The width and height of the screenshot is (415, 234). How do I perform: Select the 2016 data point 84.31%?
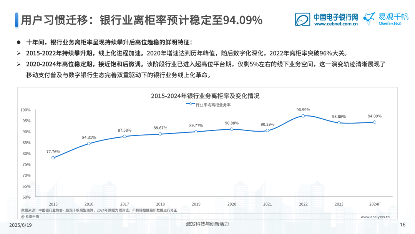89,144
